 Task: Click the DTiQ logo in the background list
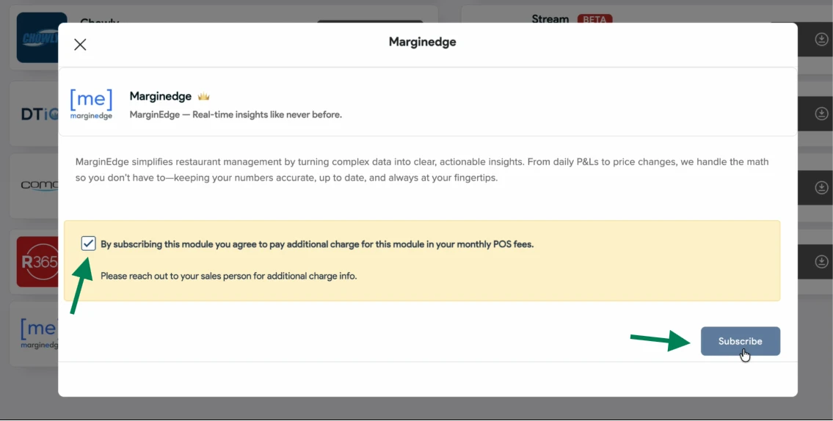click(40, 114)
